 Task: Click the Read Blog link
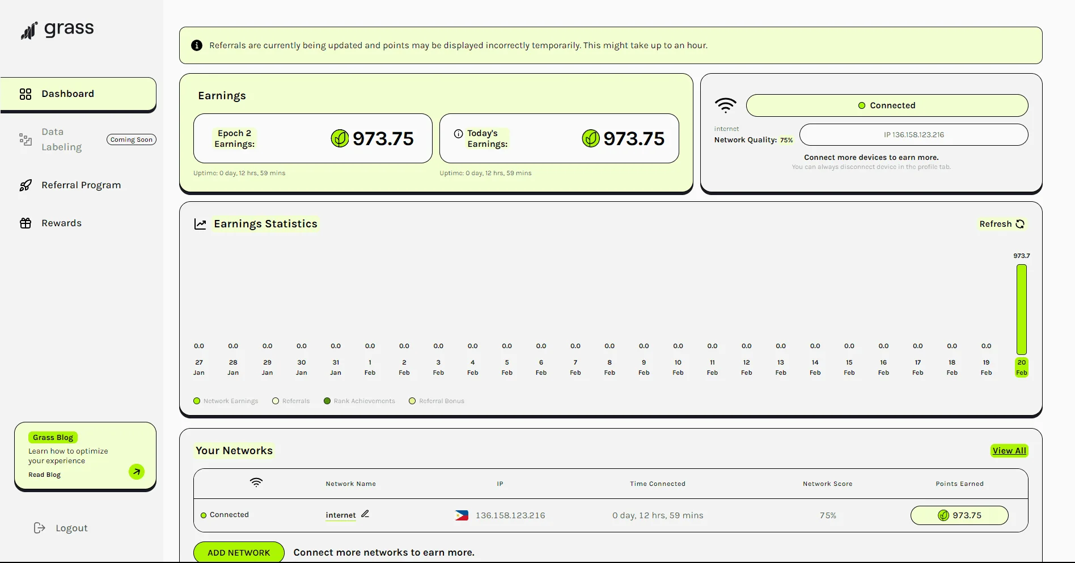[x=45, y=475]
